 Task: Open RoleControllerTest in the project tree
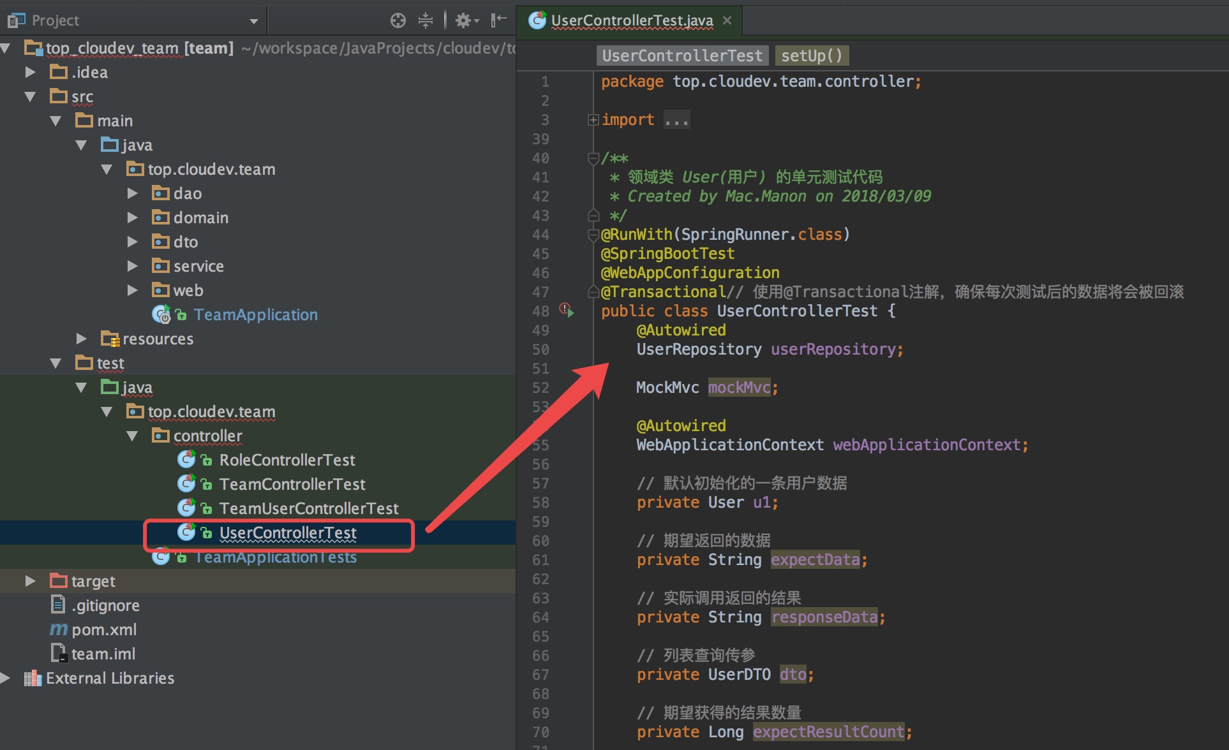tap(287, 460)
